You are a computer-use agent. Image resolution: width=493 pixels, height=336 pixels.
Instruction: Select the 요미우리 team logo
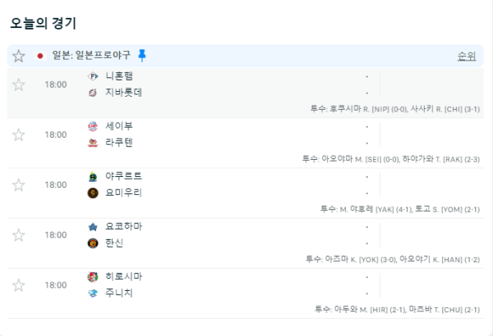(93, 193)
